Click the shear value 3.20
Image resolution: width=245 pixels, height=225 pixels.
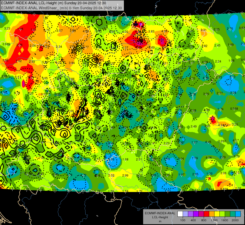coord(167,143)
